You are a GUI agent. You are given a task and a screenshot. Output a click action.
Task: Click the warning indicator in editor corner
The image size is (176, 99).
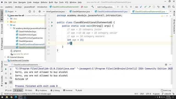pos(163,16)
